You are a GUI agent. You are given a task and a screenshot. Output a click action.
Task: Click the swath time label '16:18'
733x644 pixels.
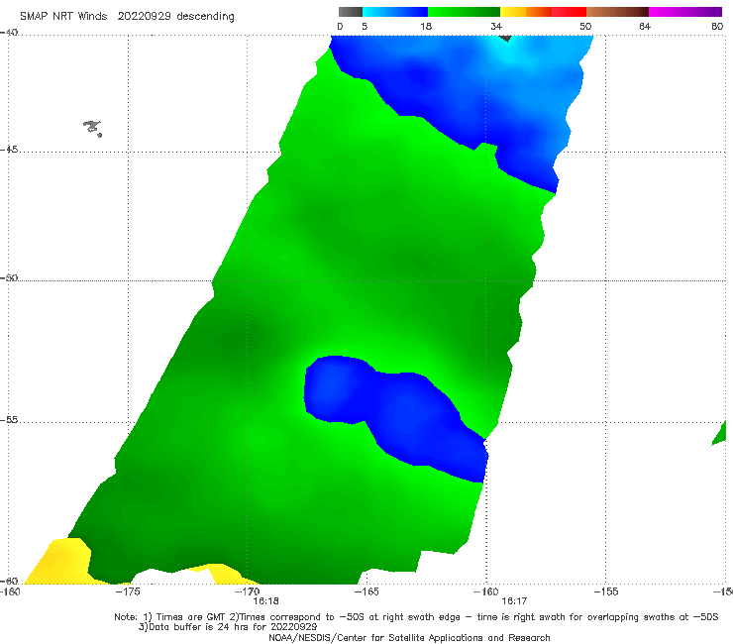point(266,600)
